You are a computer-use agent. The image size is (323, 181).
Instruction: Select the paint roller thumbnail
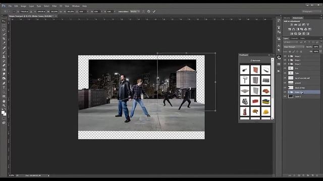point(245,80)
